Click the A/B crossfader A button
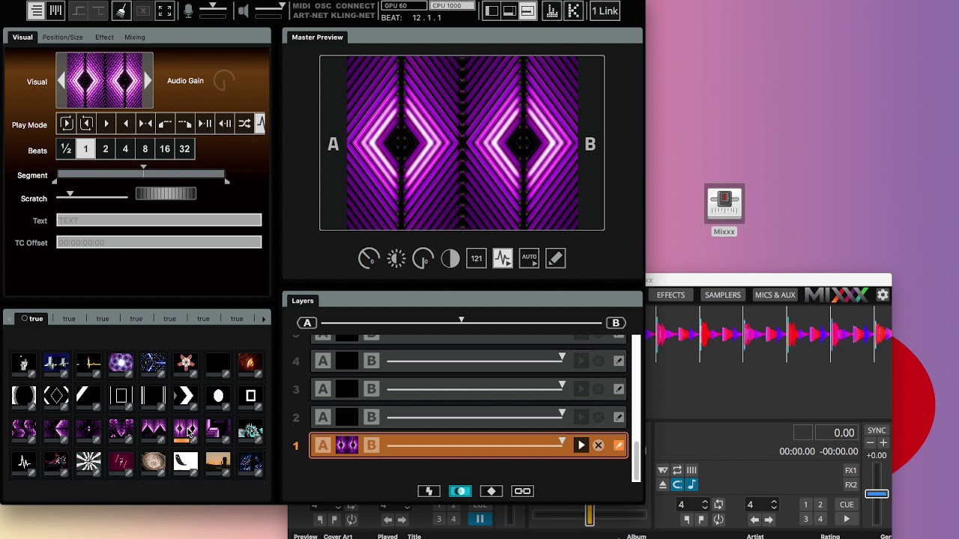The image size is (959, 539). [x=306, y=323]
